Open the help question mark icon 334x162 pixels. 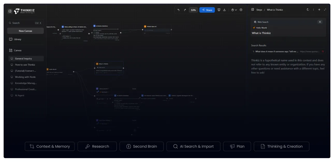(241, 10)
